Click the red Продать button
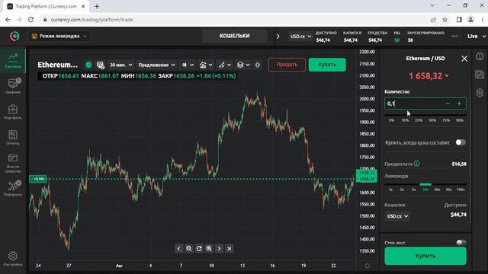This screenshot has width=488, height=274. (x=287, y=65)
